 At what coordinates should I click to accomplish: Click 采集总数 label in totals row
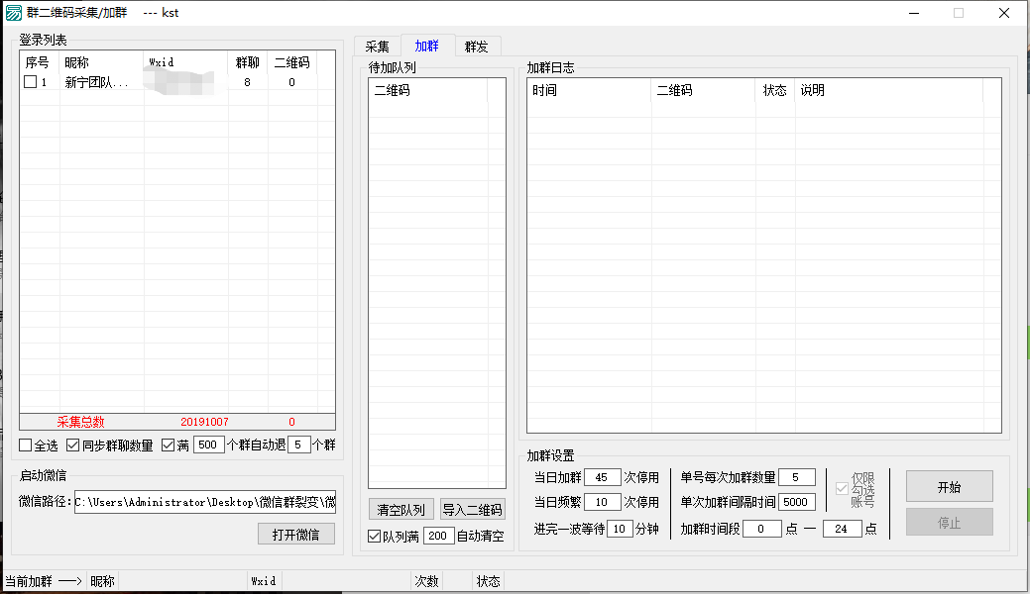(81, 422)
